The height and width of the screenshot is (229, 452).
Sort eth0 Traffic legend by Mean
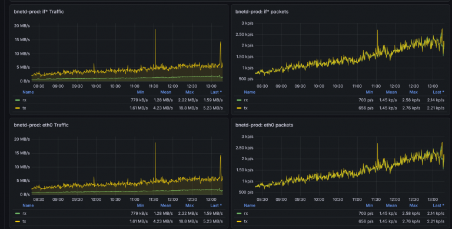pos(166,205)
